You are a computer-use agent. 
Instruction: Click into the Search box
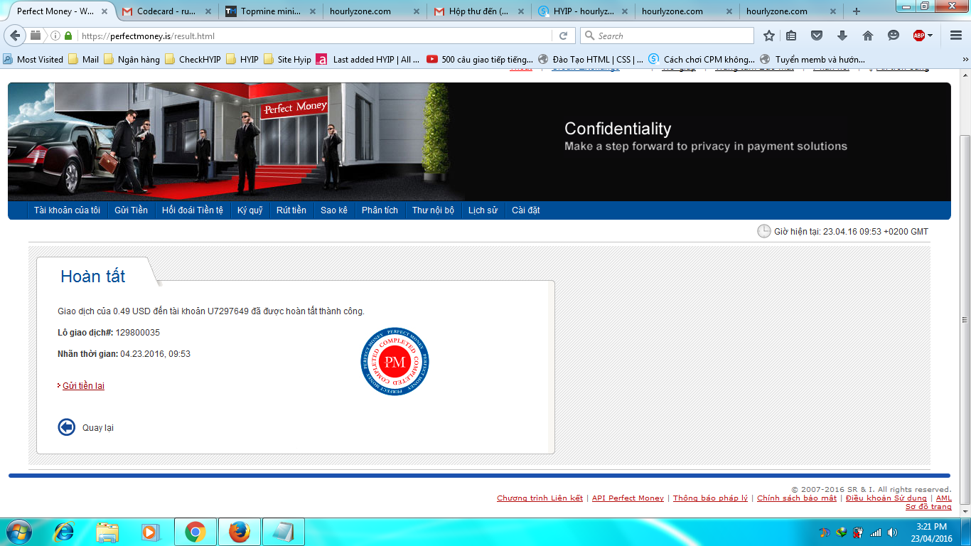click(x=667, y=36)
